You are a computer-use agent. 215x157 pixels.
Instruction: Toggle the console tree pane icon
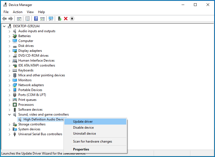point(19,19)
